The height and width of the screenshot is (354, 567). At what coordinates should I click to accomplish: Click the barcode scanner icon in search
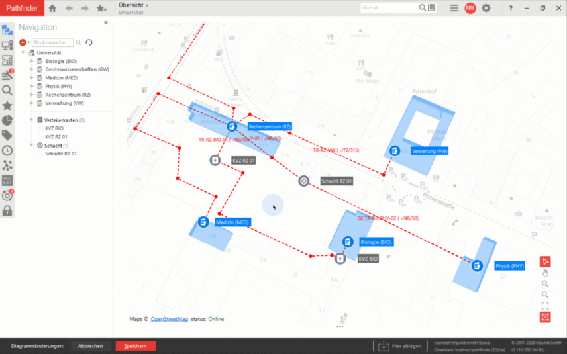pos(433,8)
